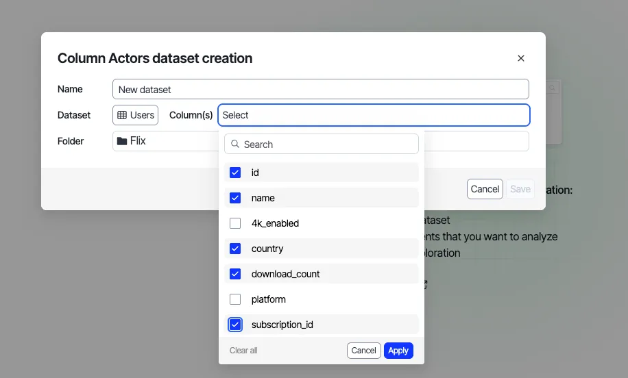628x378 pixels.
Task: Uncheck the name column checkbox
Action: tap(235, 198)
